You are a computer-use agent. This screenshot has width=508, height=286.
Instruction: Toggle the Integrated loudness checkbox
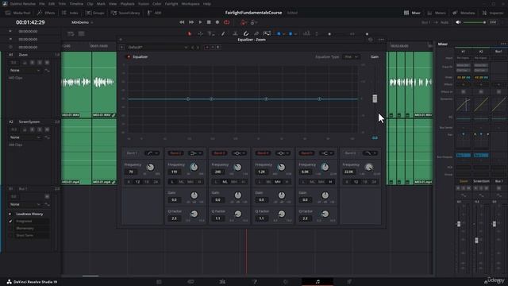tap(10, 221)
